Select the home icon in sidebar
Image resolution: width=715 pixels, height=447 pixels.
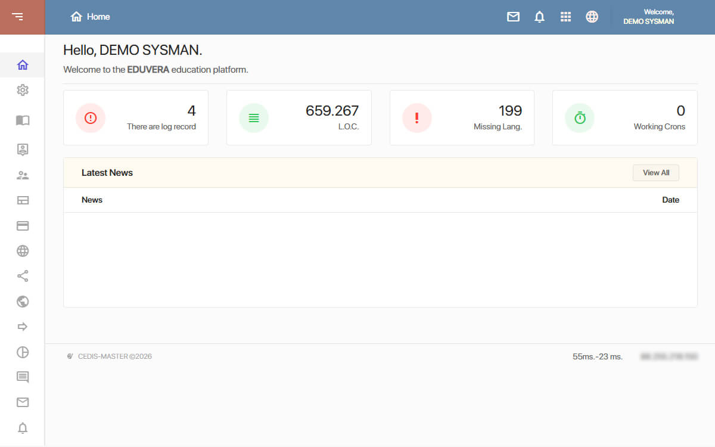(x=23, y=65)
